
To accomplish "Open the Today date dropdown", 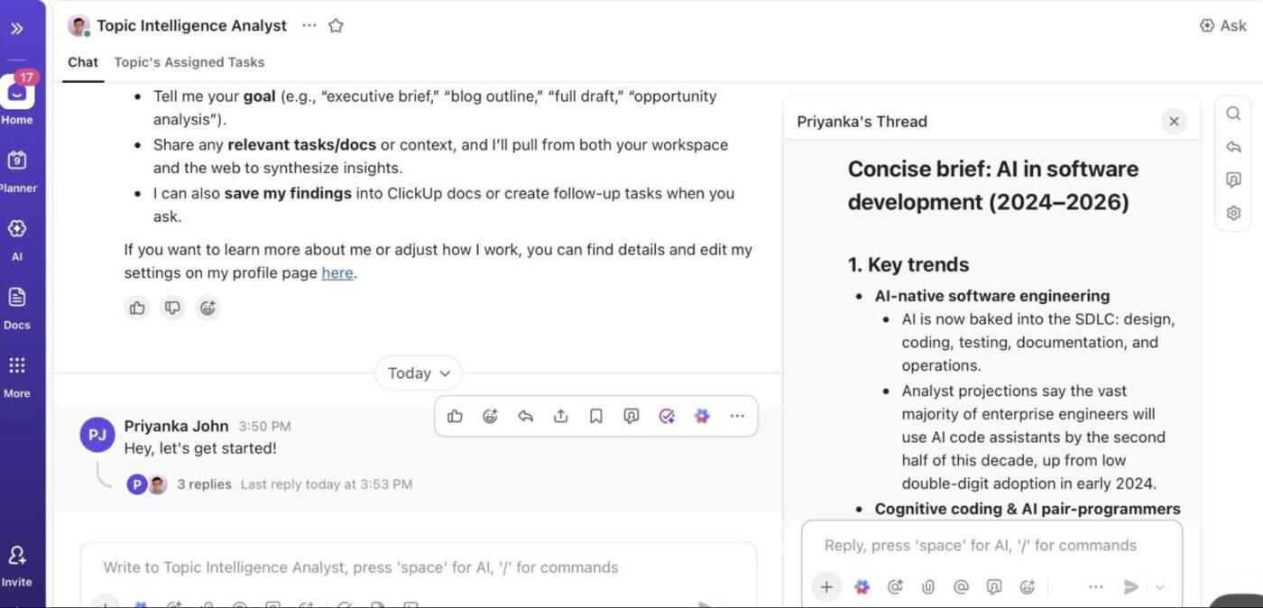I will click(x=419, y=373).
